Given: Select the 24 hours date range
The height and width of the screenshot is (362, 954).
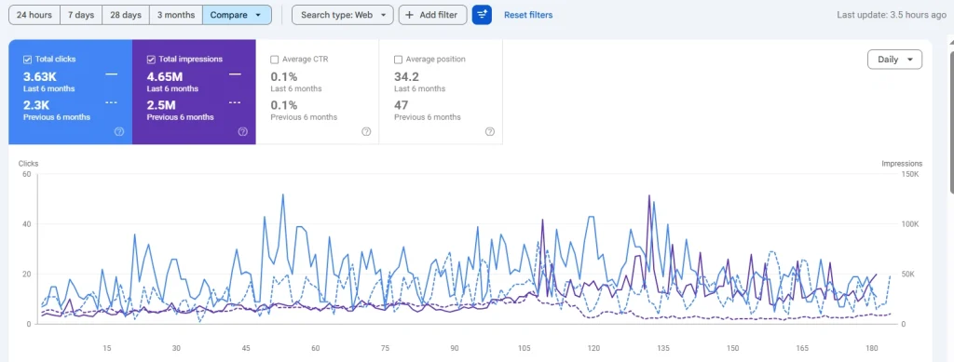Looking at the screenshot, I should click(x=34, y=15).
